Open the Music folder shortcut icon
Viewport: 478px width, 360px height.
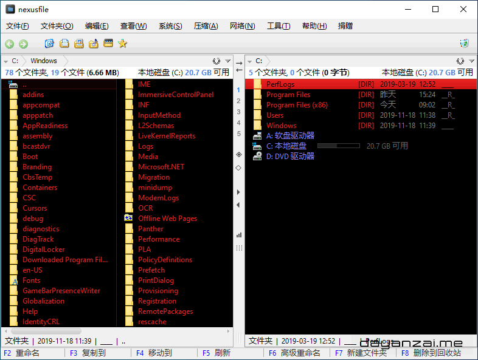tap(93, 44)
